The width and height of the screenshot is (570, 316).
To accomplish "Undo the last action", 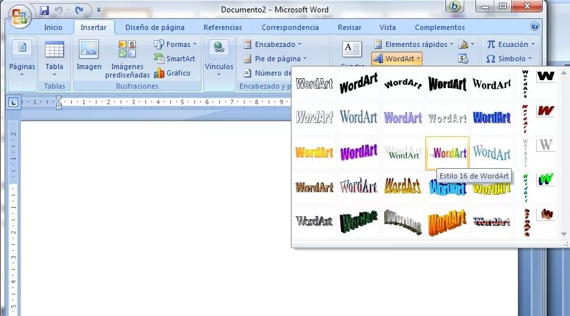I will [x=59, y=10].
